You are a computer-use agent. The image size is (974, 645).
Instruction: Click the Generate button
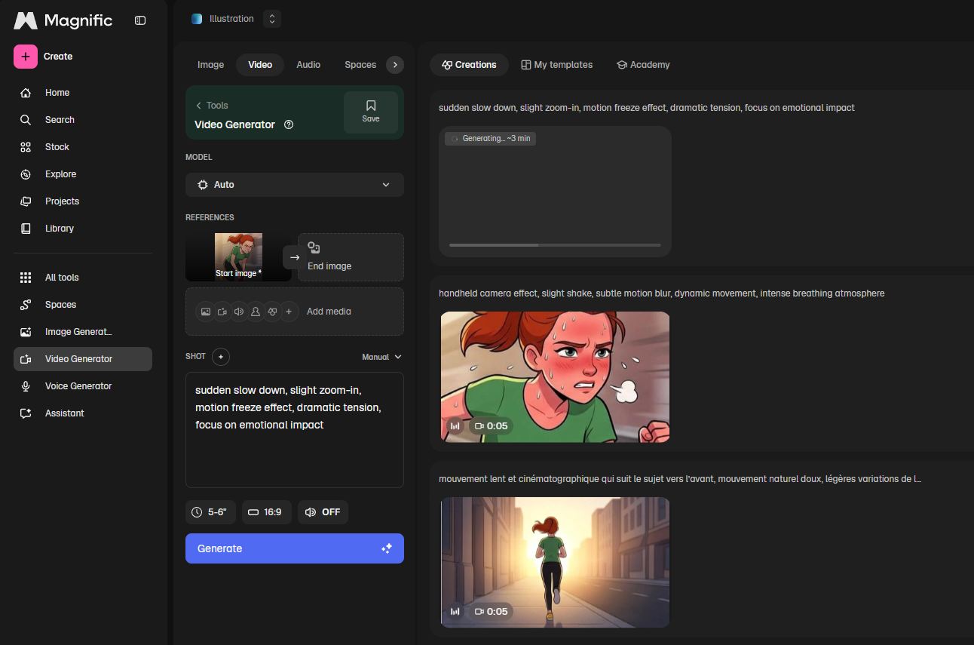click(295, 548)
